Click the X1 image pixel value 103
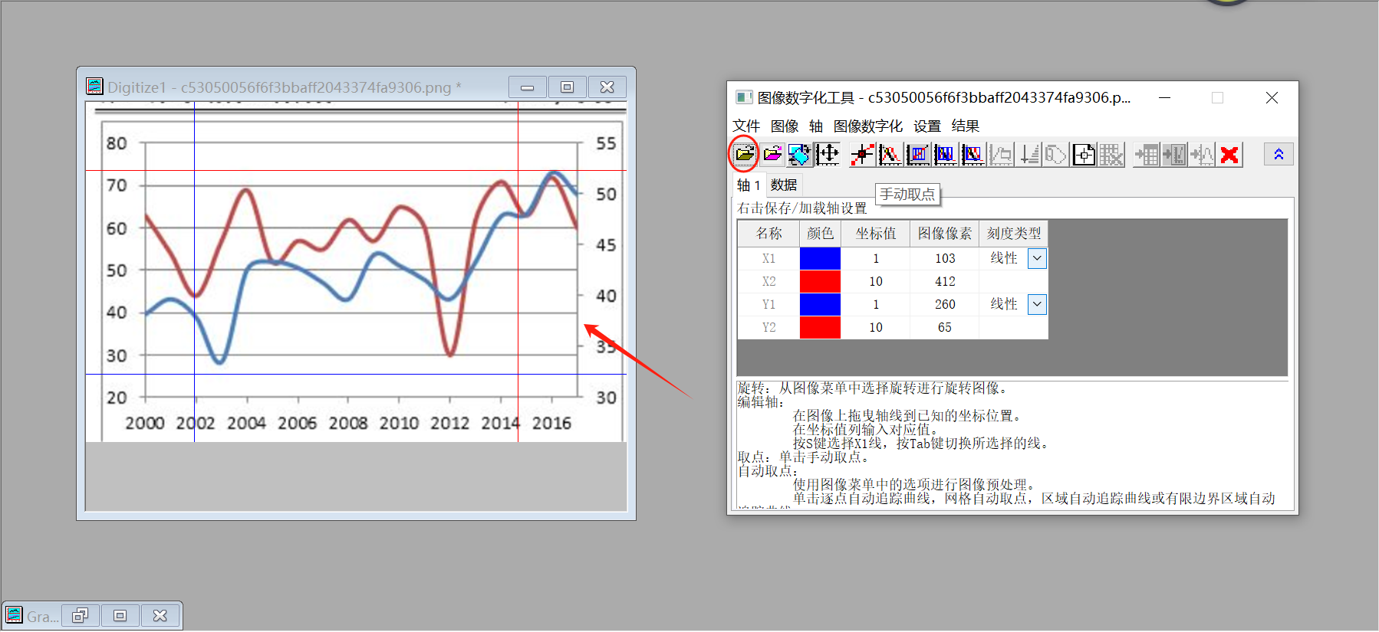Viewport: 1379px width, 632px height. pyautogui.click(x=945, y=258)
